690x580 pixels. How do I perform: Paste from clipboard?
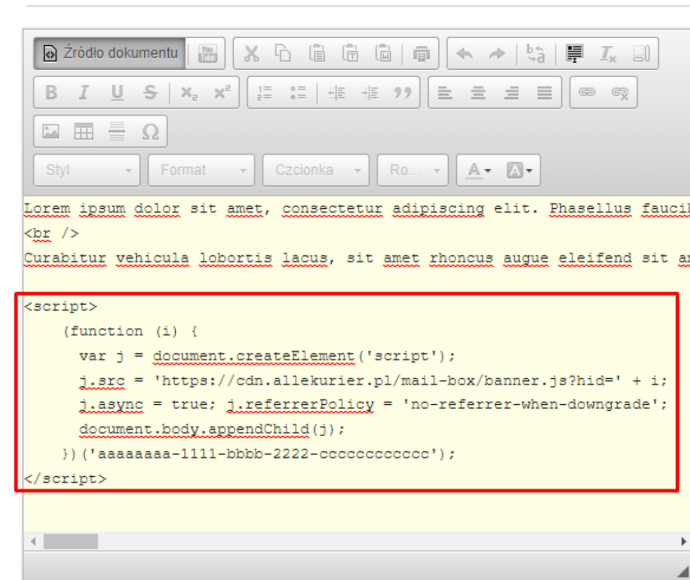317,54
